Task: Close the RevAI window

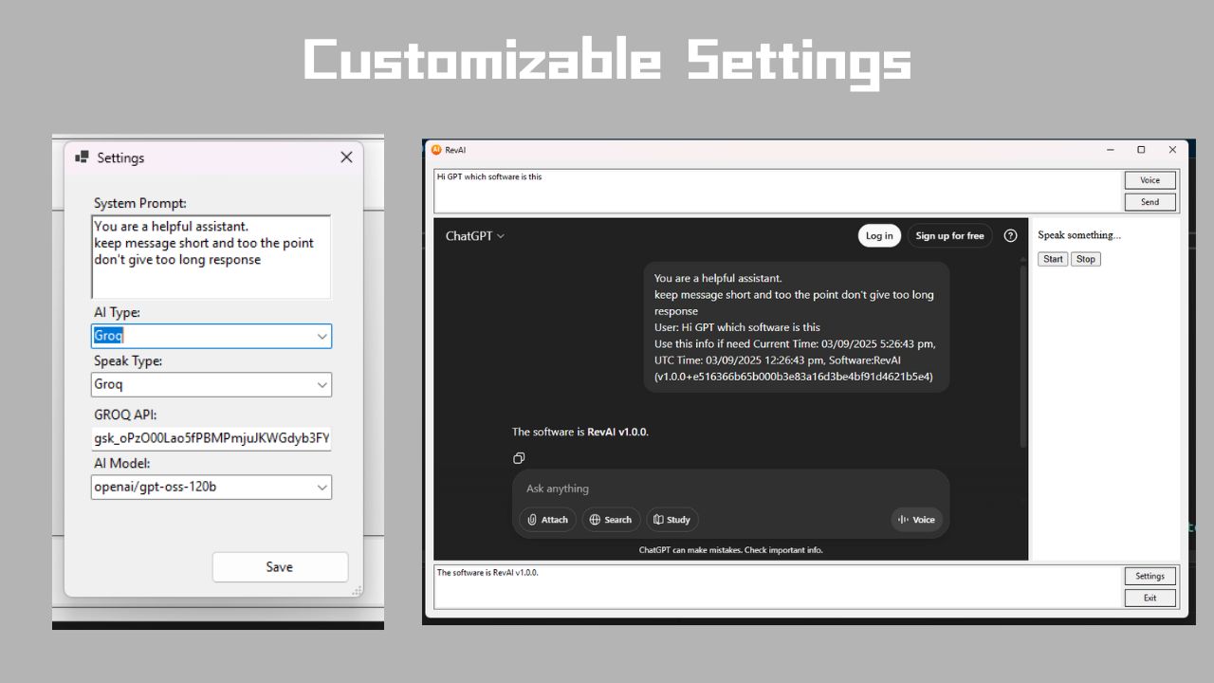Action: (x=1172, y=150)
